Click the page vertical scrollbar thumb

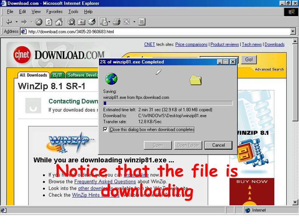(295, 83)
